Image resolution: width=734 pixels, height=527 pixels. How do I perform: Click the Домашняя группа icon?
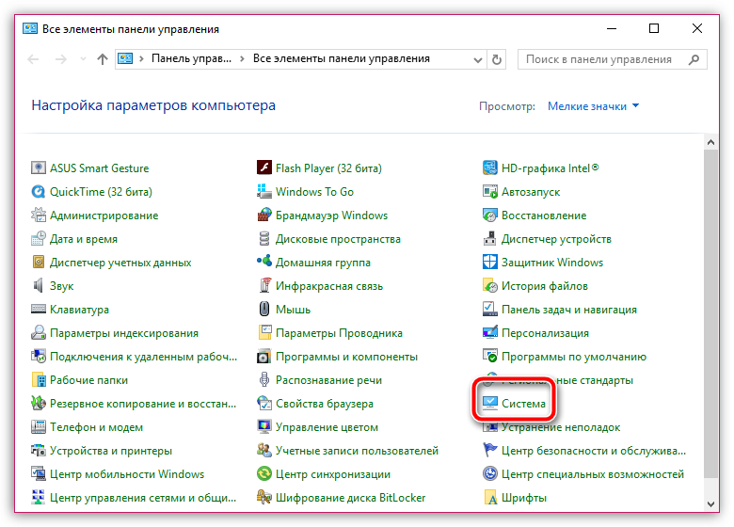(x=264, y=263)
